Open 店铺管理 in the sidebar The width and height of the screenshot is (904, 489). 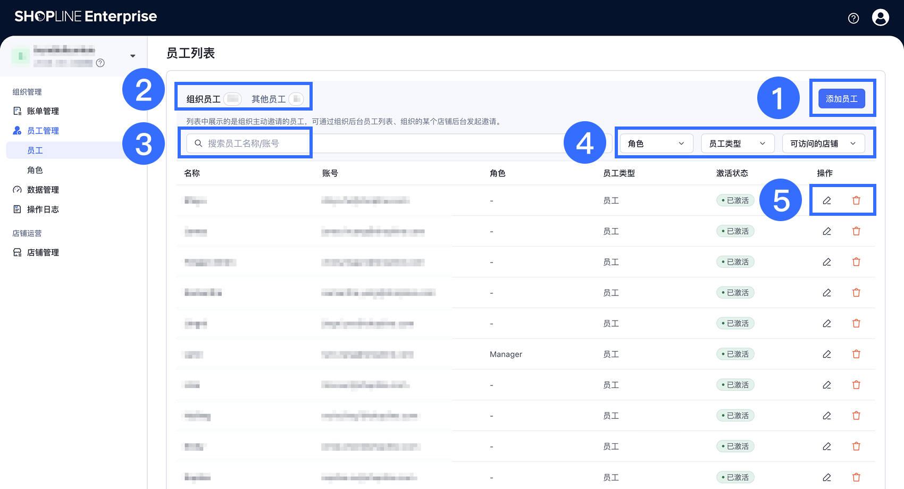(x=43, y=252)
